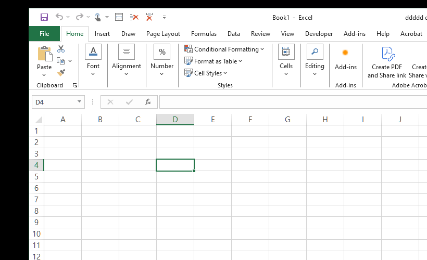Open the Developer tab
This screenshot has width=427, height=260.
[319, 34]
